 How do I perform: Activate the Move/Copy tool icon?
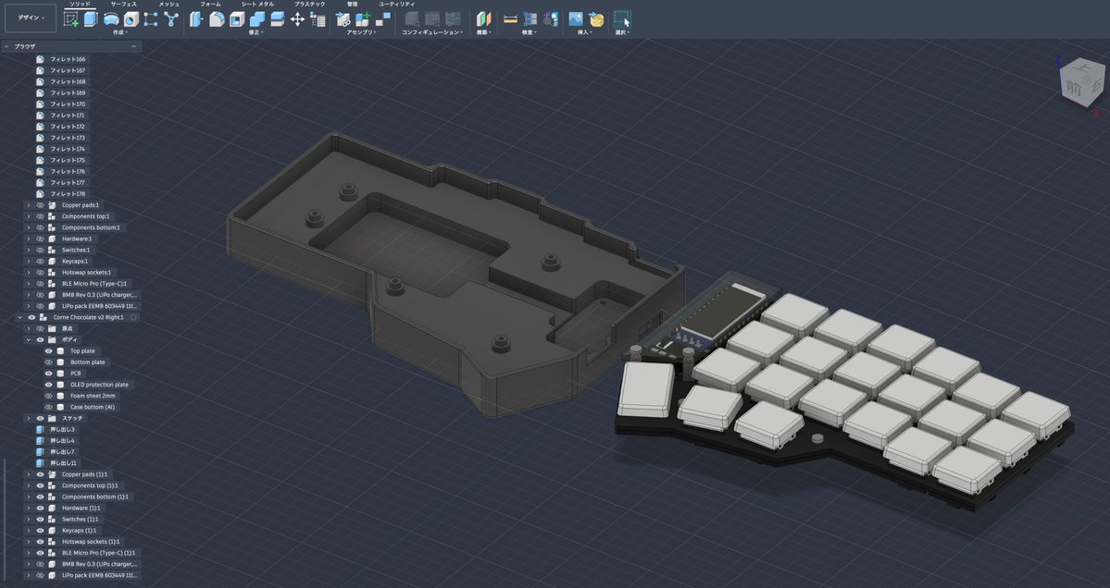pyautogui.click(x=297, y=19)
